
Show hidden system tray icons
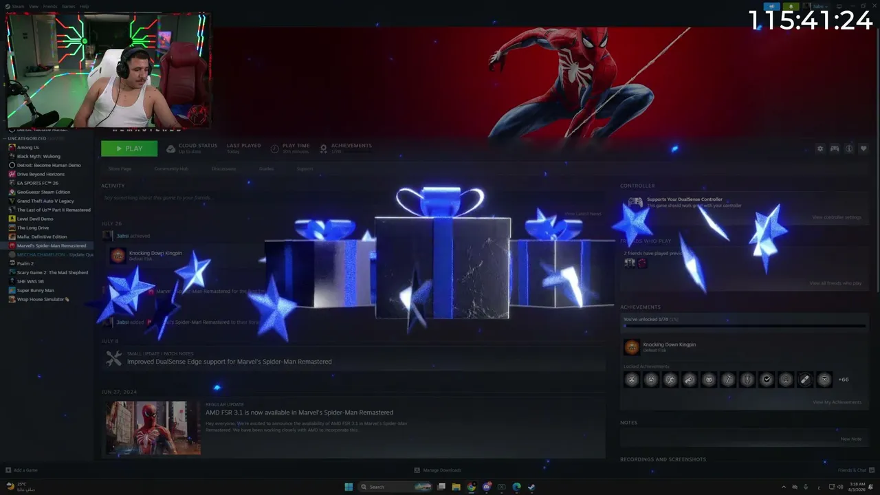point(784,487)
